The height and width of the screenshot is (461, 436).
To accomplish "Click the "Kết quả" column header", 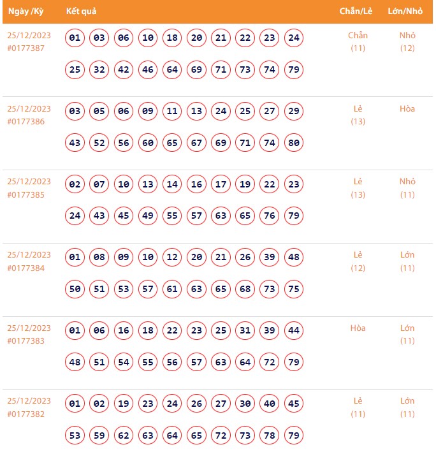I will [x=81, y=12].
